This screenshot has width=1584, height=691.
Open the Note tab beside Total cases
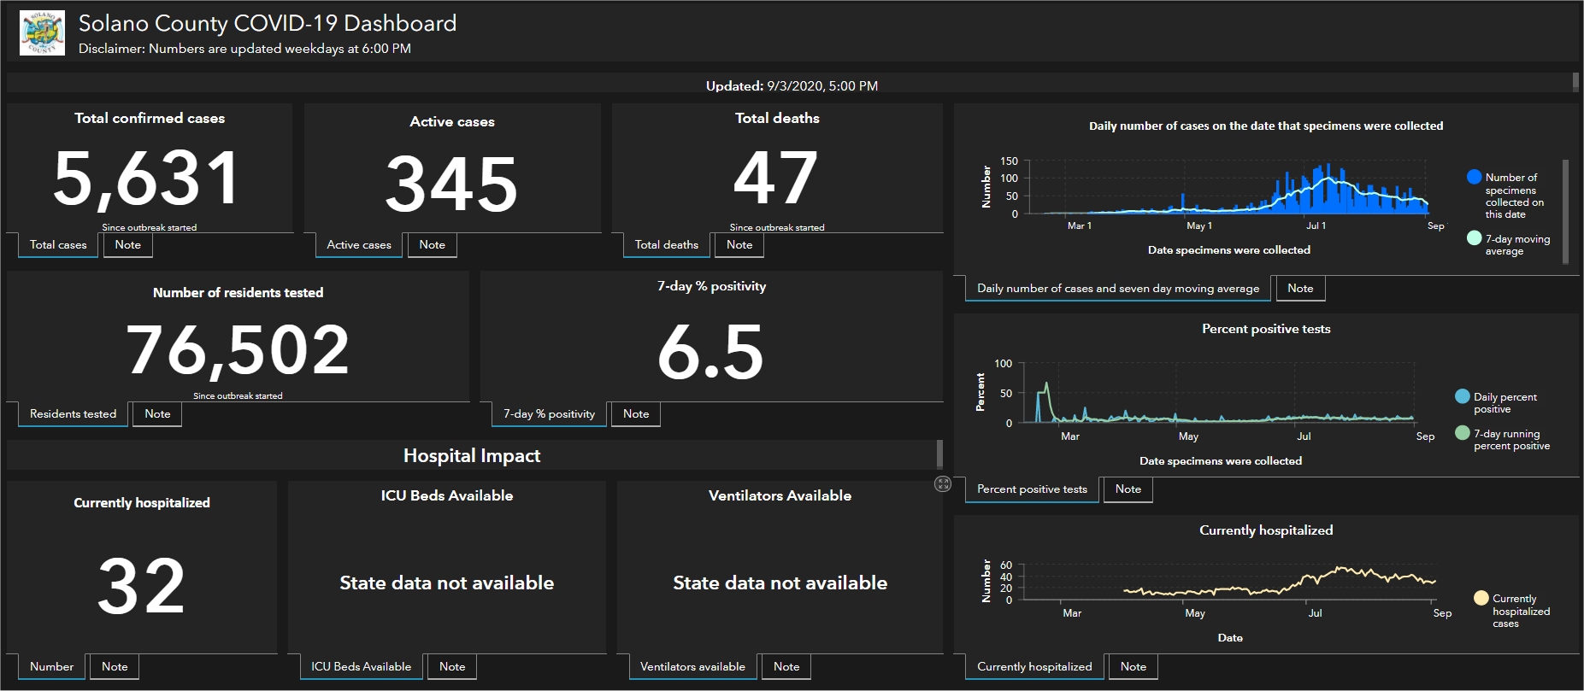(127, 245)
